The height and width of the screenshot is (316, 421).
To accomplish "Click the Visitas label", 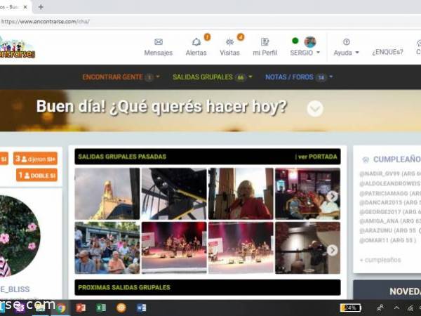I will (x=229, y=53).
